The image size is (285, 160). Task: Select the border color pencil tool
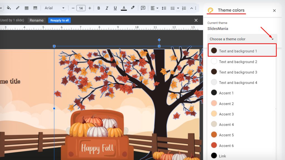17,8
